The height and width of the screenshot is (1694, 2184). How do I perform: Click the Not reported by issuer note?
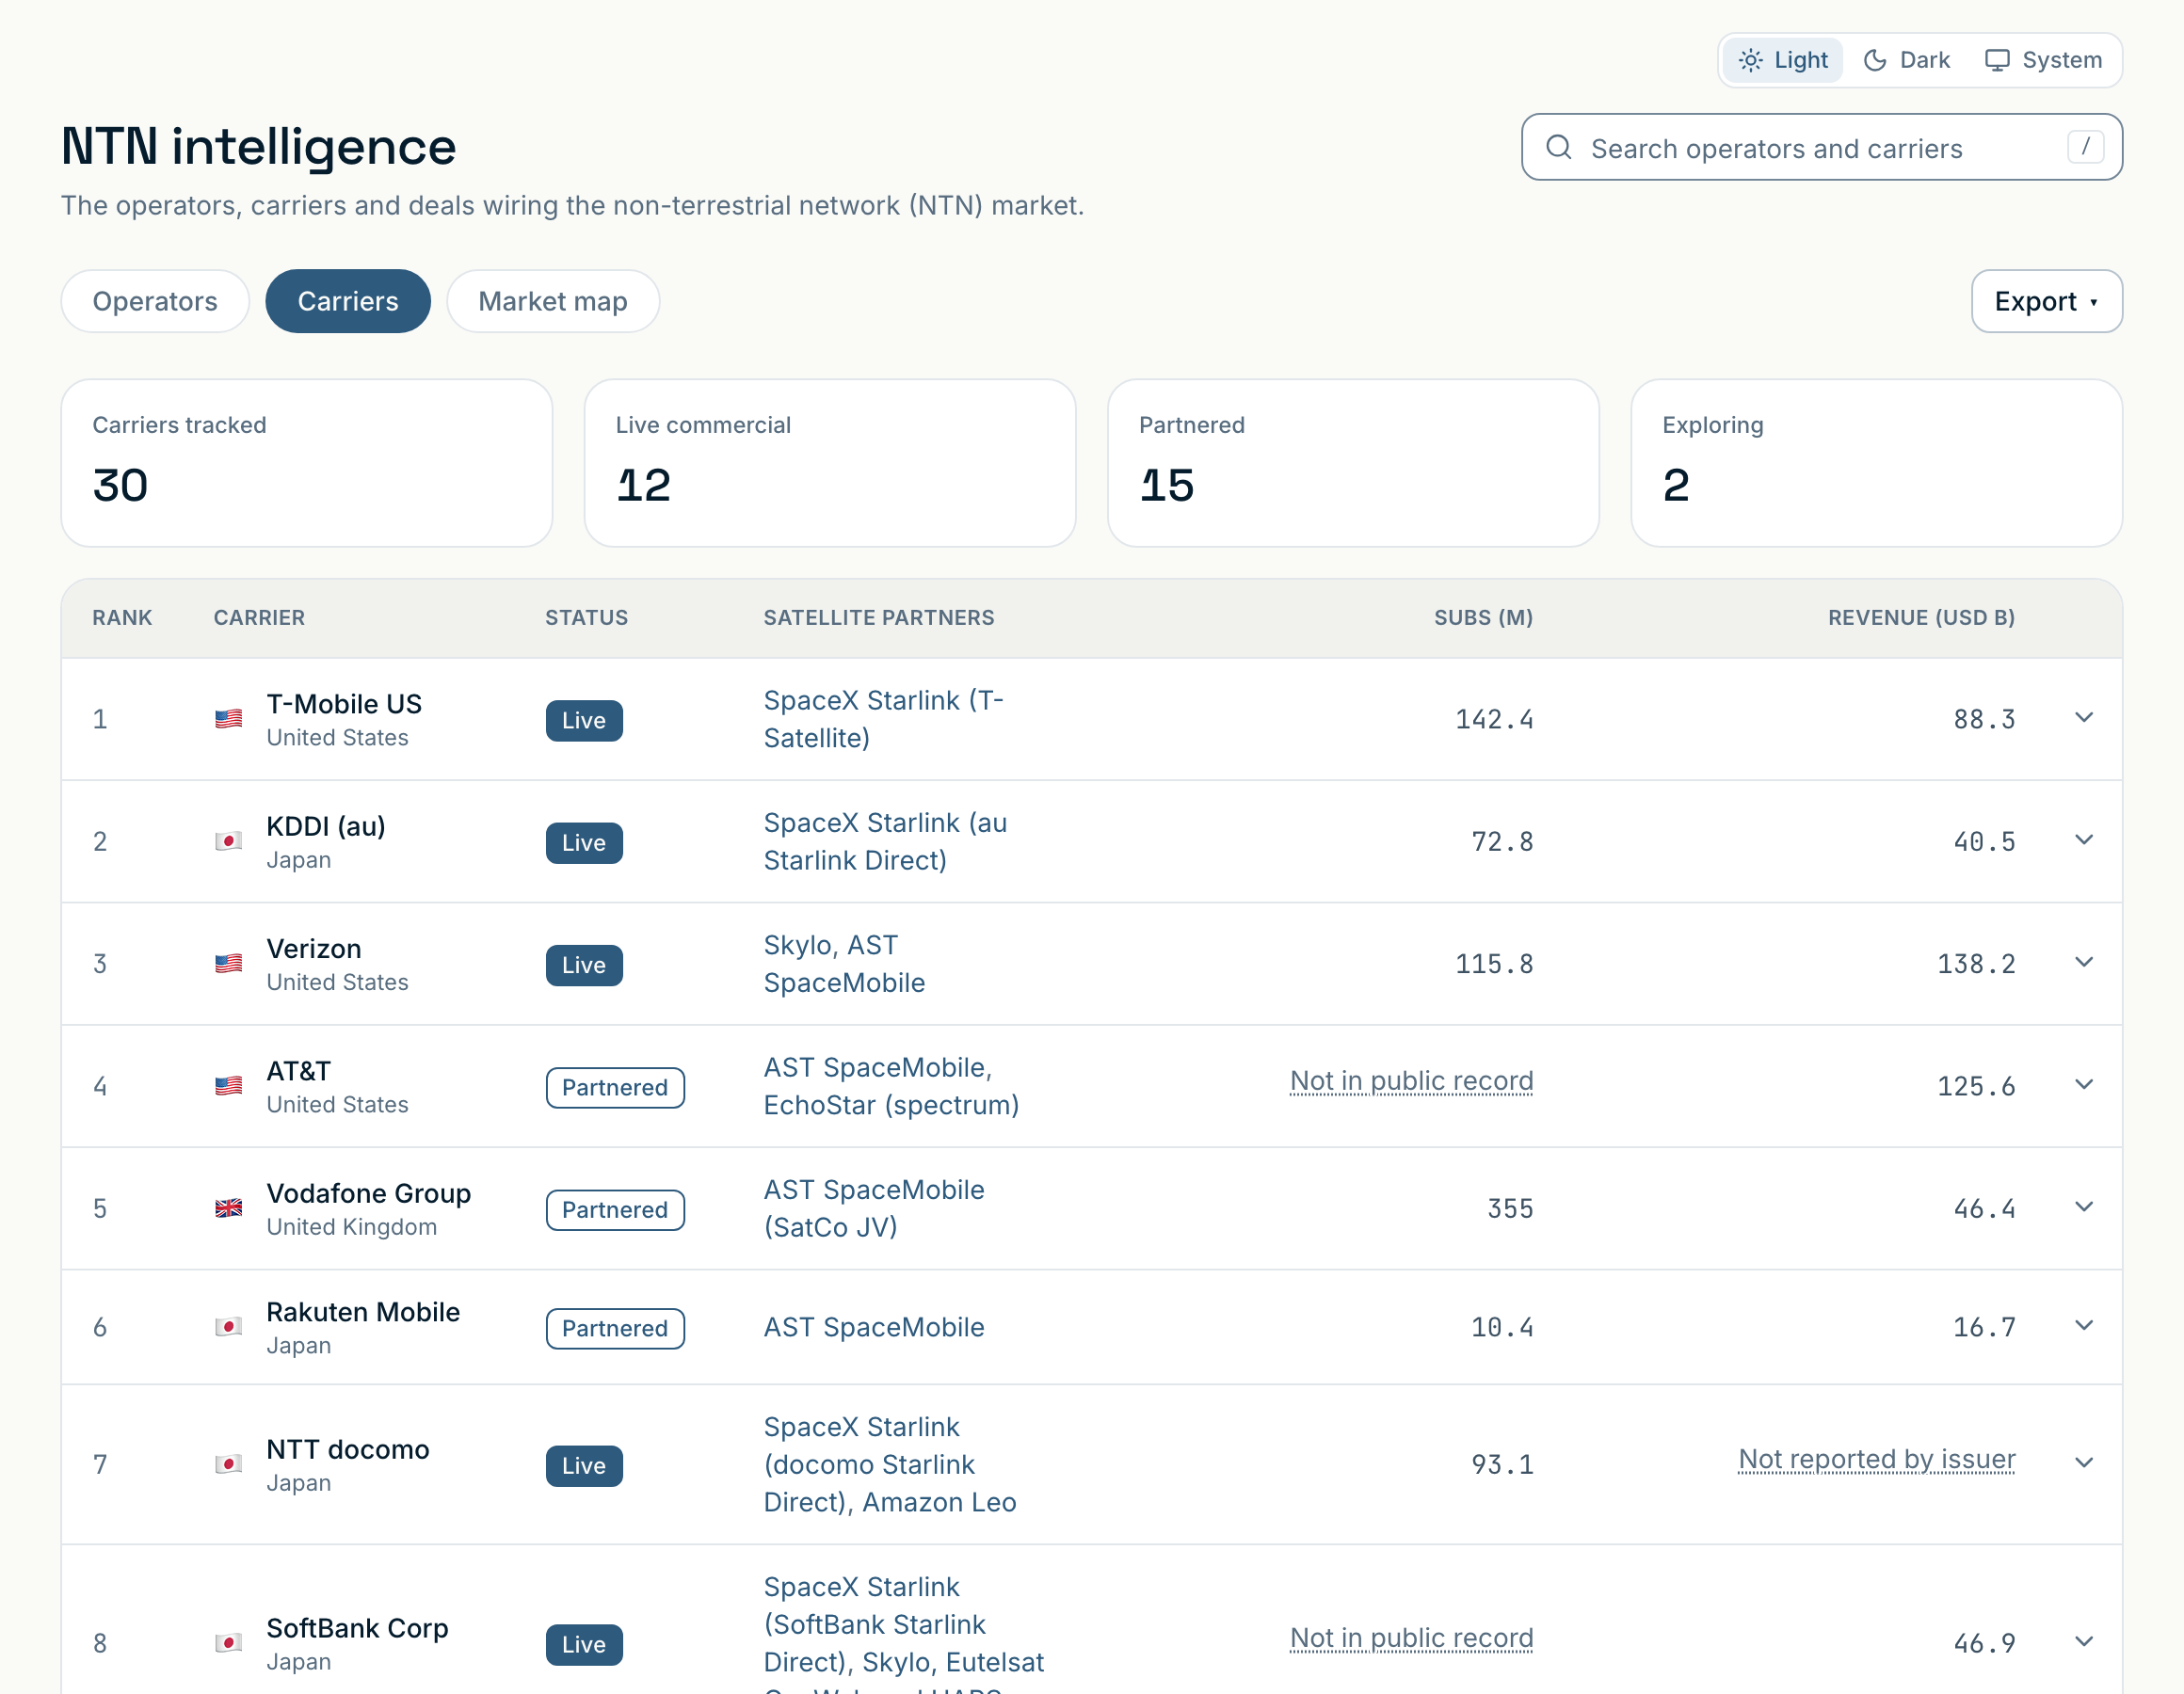(x=1877, y=1459)
